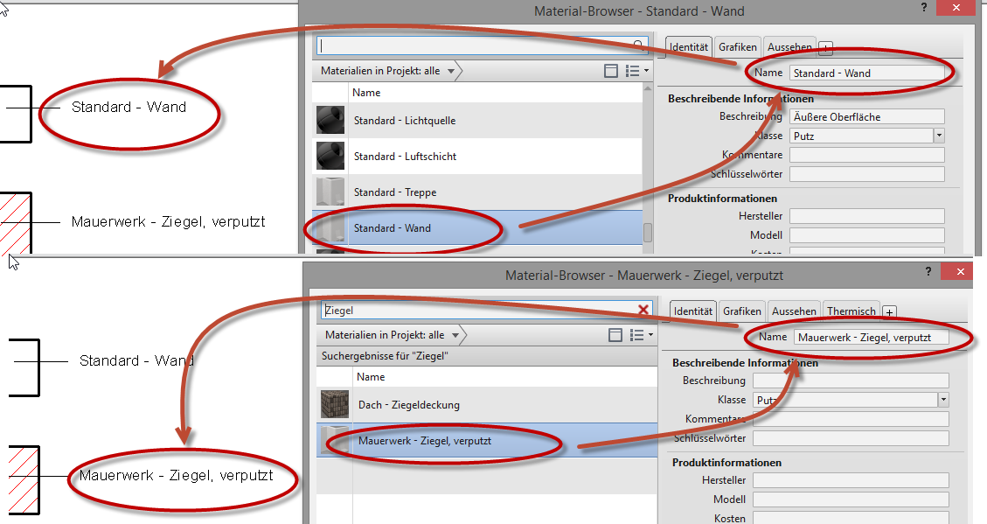Switch to Aussehen tab in Mauerwerk window

tap(795, 311)
